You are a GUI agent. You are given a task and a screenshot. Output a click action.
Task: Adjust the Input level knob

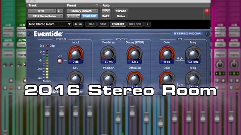[x=76, y=54]
